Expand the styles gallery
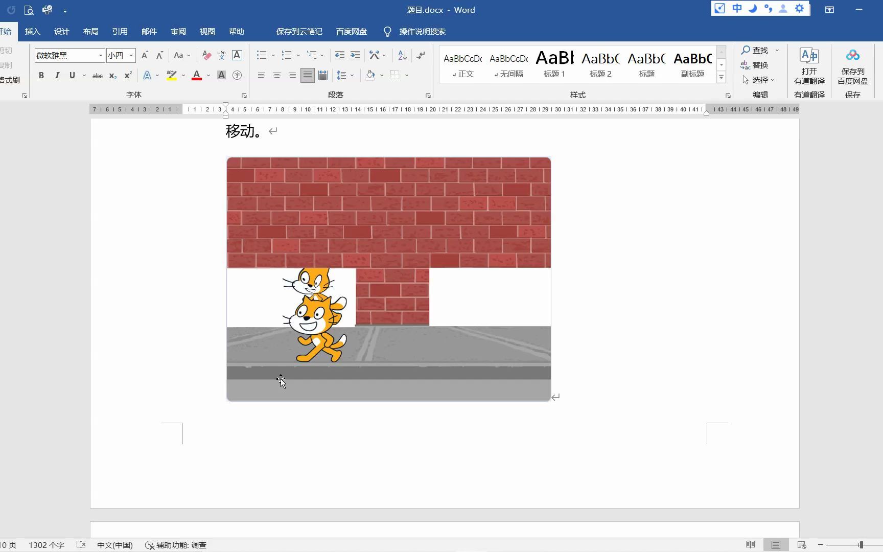883x552 pixels. [x=722, y=77]
